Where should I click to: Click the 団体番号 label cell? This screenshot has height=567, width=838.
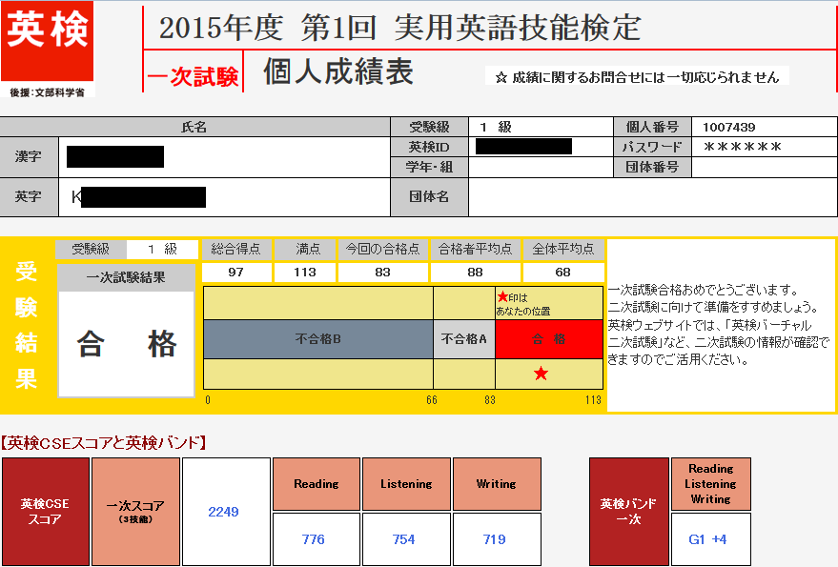652,168
